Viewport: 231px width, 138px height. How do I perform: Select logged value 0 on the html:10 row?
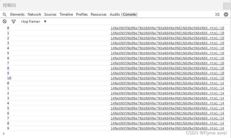tap(8, 28)
